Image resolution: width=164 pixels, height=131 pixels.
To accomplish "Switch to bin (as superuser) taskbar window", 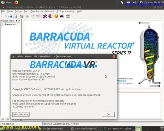I will pyautogui.click(x=51, y=128).
